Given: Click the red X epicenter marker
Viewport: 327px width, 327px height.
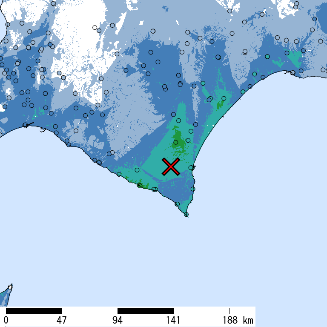Looking at the screenshot, I should [x=171, y=166].
